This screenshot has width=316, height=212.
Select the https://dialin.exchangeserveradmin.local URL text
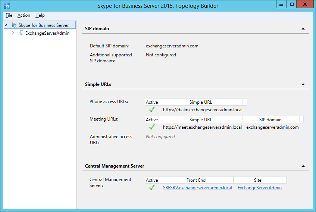pyautogui.click(x=203, y=110)
